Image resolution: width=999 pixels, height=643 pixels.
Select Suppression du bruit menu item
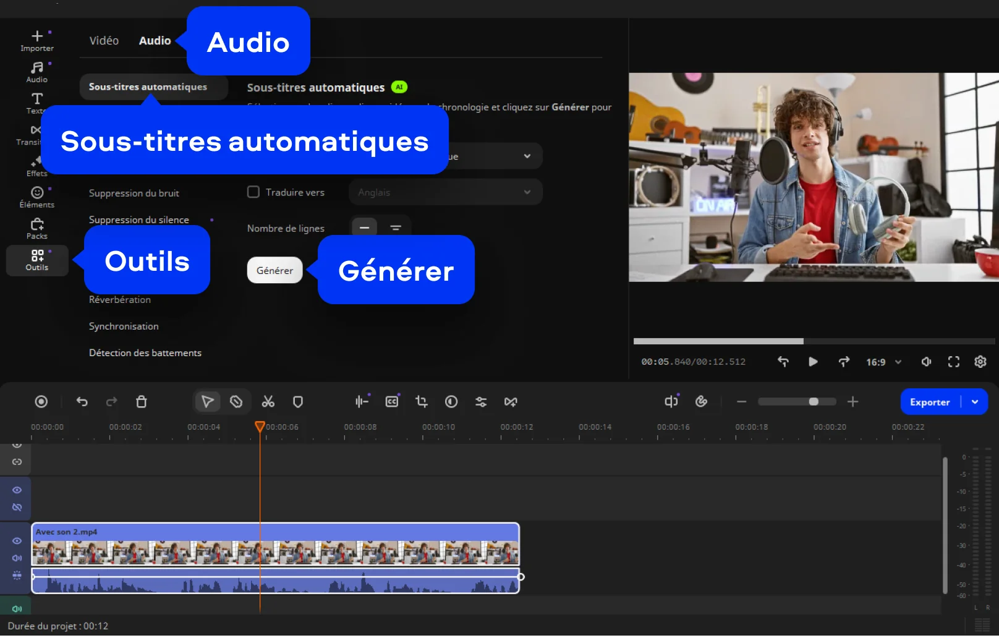click(134, 194)
